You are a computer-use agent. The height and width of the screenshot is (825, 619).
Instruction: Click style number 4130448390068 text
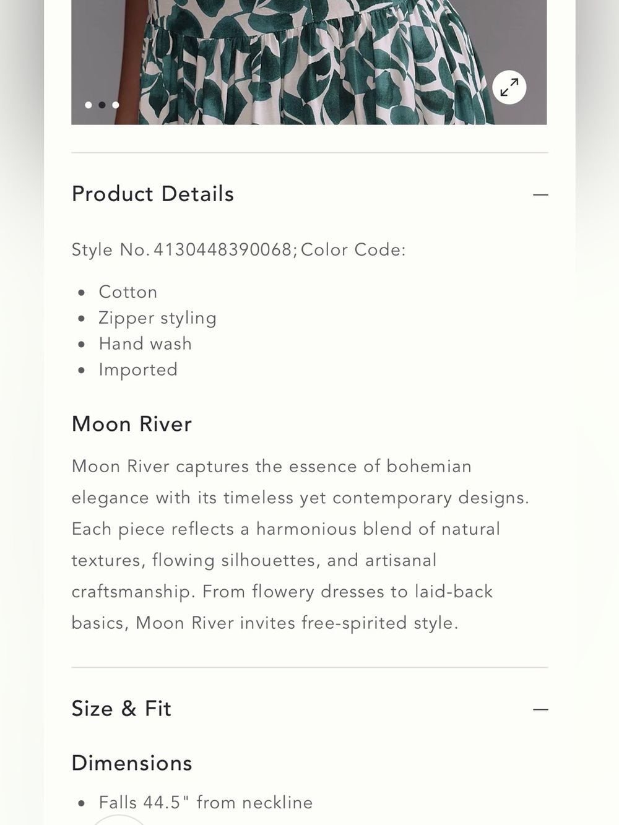(222, 249)
